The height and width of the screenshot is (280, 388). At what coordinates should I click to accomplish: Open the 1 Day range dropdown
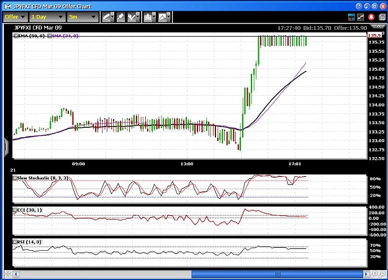click(x=47, y=17)
